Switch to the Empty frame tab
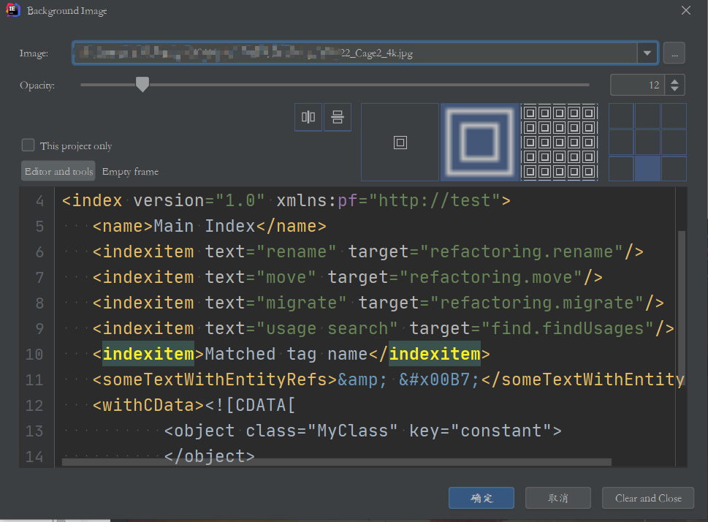Screen dimensions: 708x522 [130, 172]
